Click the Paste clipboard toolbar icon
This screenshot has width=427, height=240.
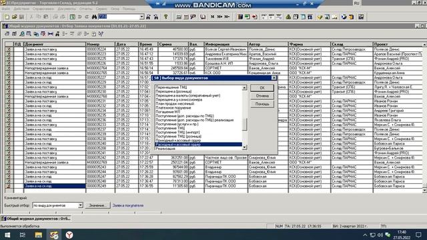click(46, 17)
